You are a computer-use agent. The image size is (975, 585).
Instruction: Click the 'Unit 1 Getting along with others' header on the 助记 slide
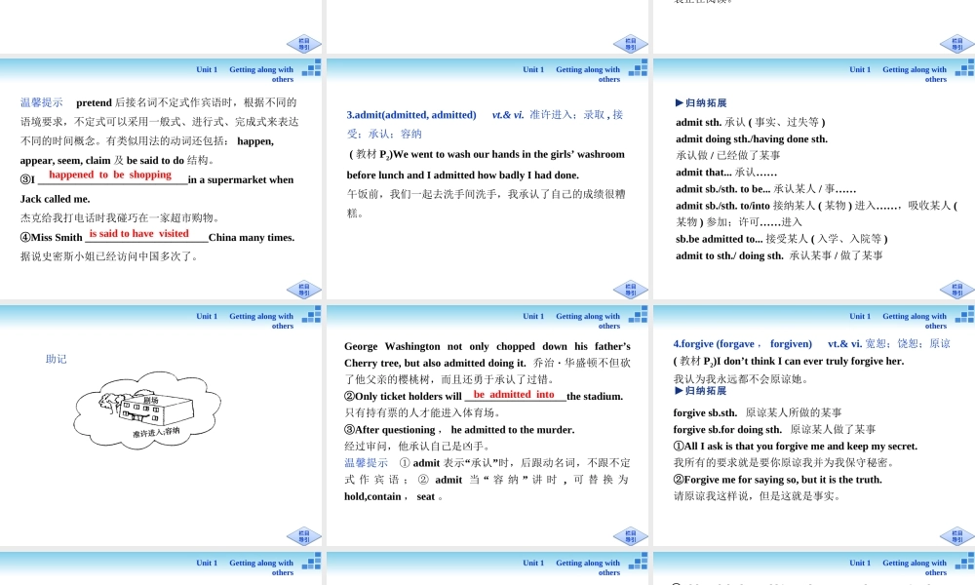(245, 321)
